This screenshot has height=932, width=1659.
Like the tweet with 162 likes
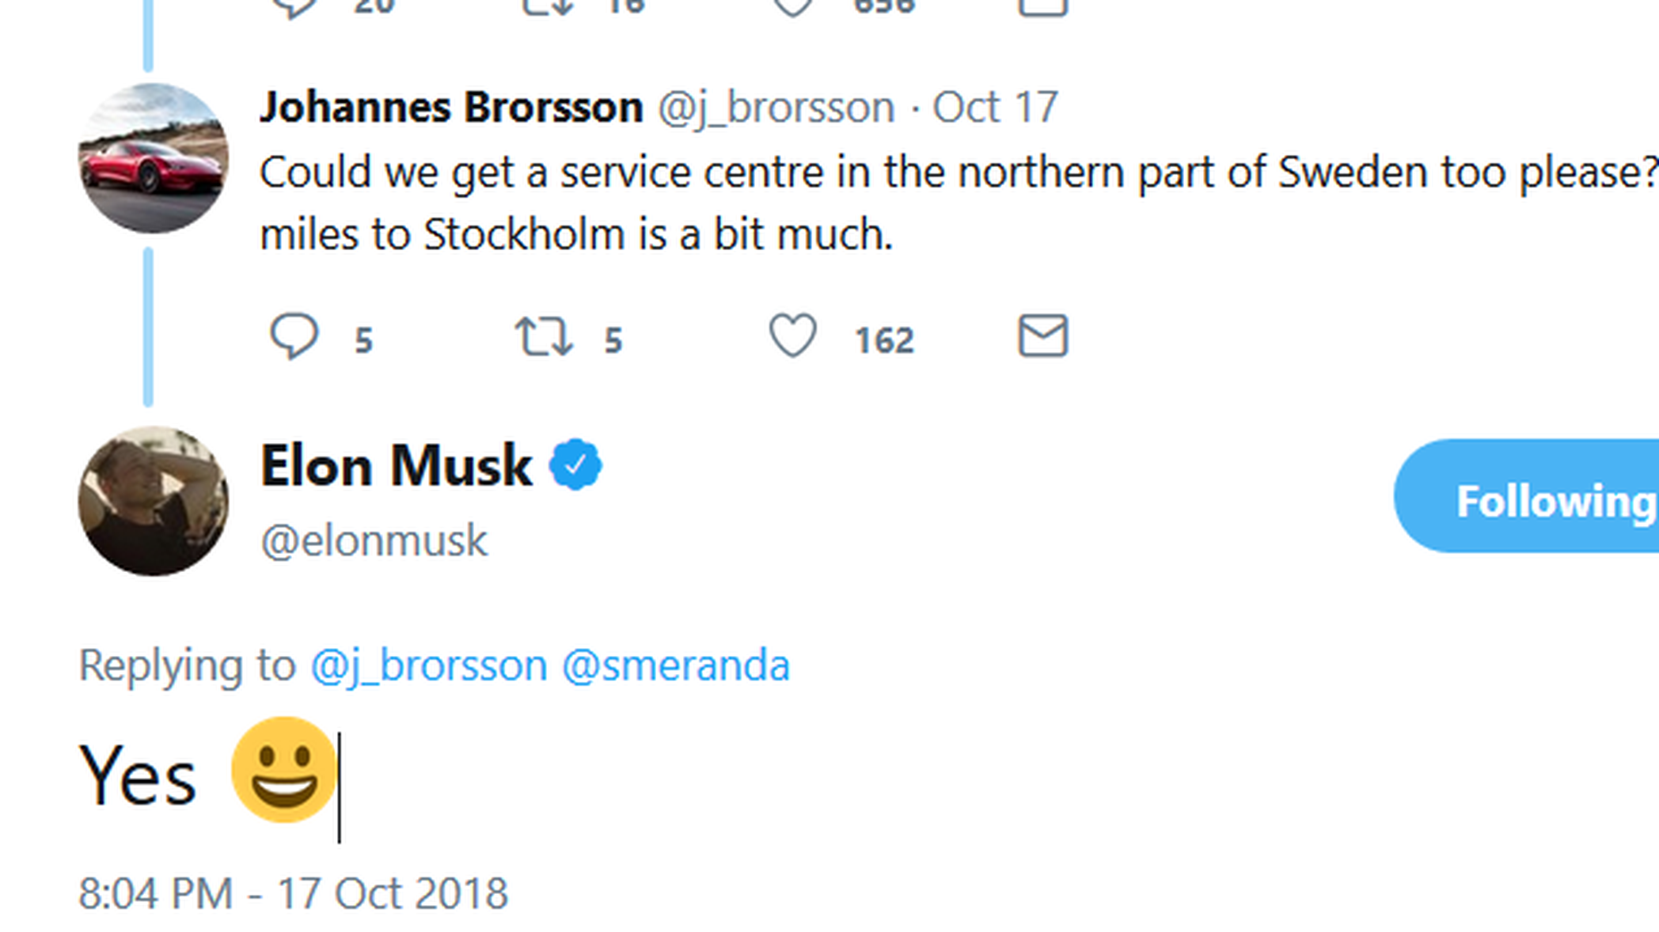click(792, 336)
